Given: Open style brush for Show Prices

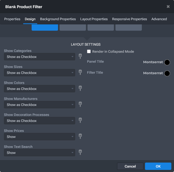Looking at the screenshot, I should [80, 136].
